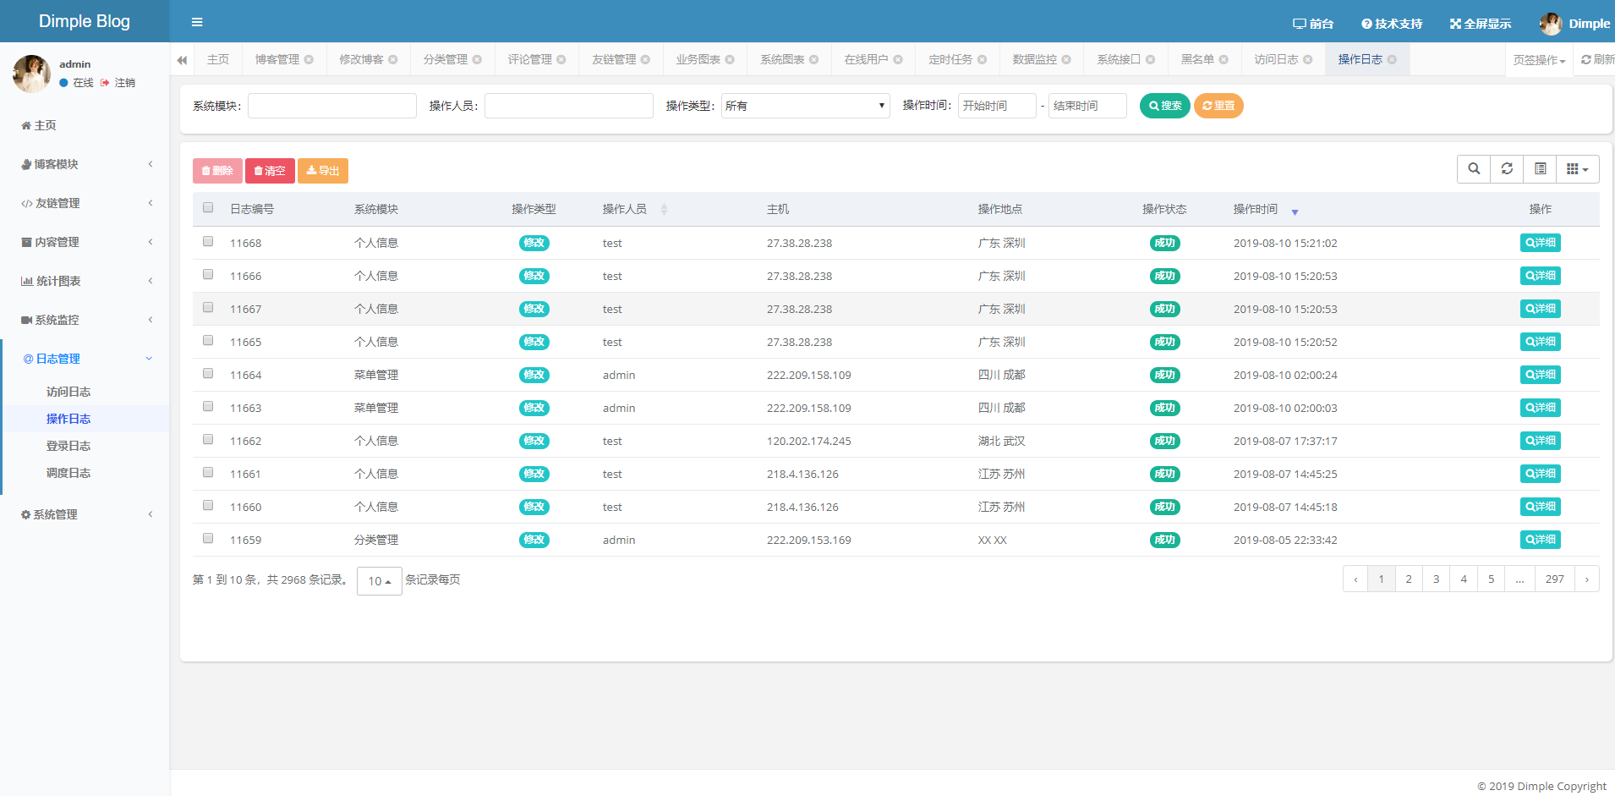This screenshot has width=1615, height=796.
Task: Expand 内容管理 sidebar menu
Action: click(85, 242)
